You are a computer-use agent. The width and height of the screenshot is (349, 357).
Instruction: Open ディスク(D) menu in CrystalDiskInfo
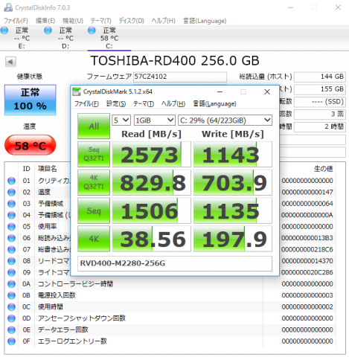click(x=131, y=21)
